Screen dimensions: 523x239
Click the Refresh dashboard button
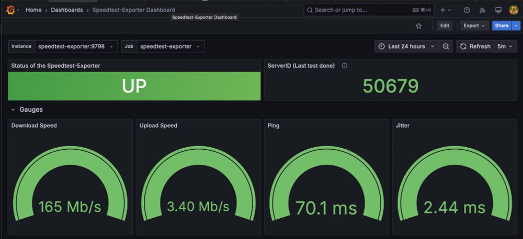tap(475, 46)
